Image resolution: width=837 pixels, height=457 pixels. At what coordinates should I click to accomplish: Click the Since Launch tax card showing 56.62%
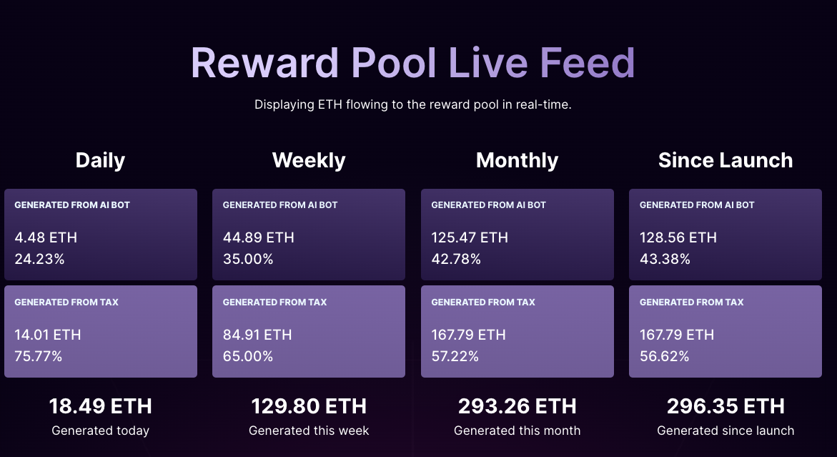pos(725,331)
